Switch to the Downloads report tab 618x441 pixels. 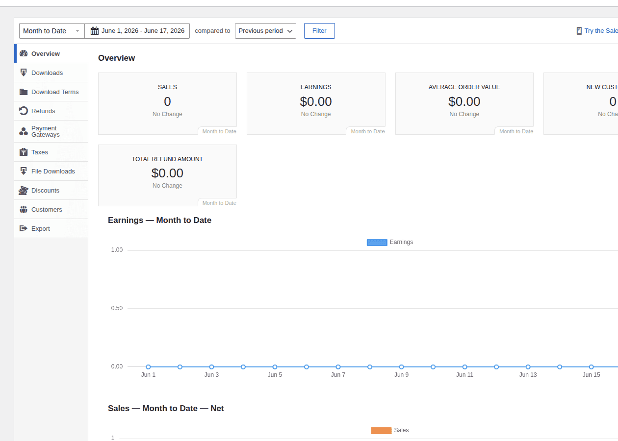51,73
